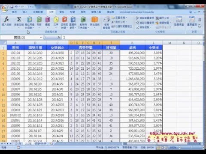The height and width of the screenshot is (154, 206).
Task: Switch to the 101年 sheet tab
Action: (18, 144)
